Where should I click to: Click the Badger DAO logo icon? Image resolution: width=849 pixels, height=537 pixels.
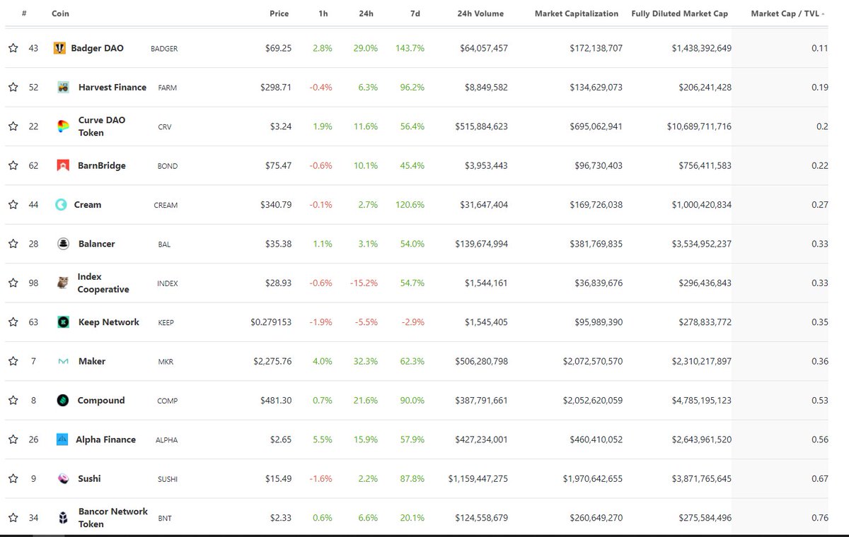click(60, 48)
